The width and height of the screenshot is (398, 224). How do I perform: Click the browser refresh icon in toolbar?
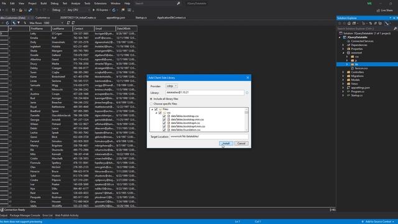[x=114, y=10]
